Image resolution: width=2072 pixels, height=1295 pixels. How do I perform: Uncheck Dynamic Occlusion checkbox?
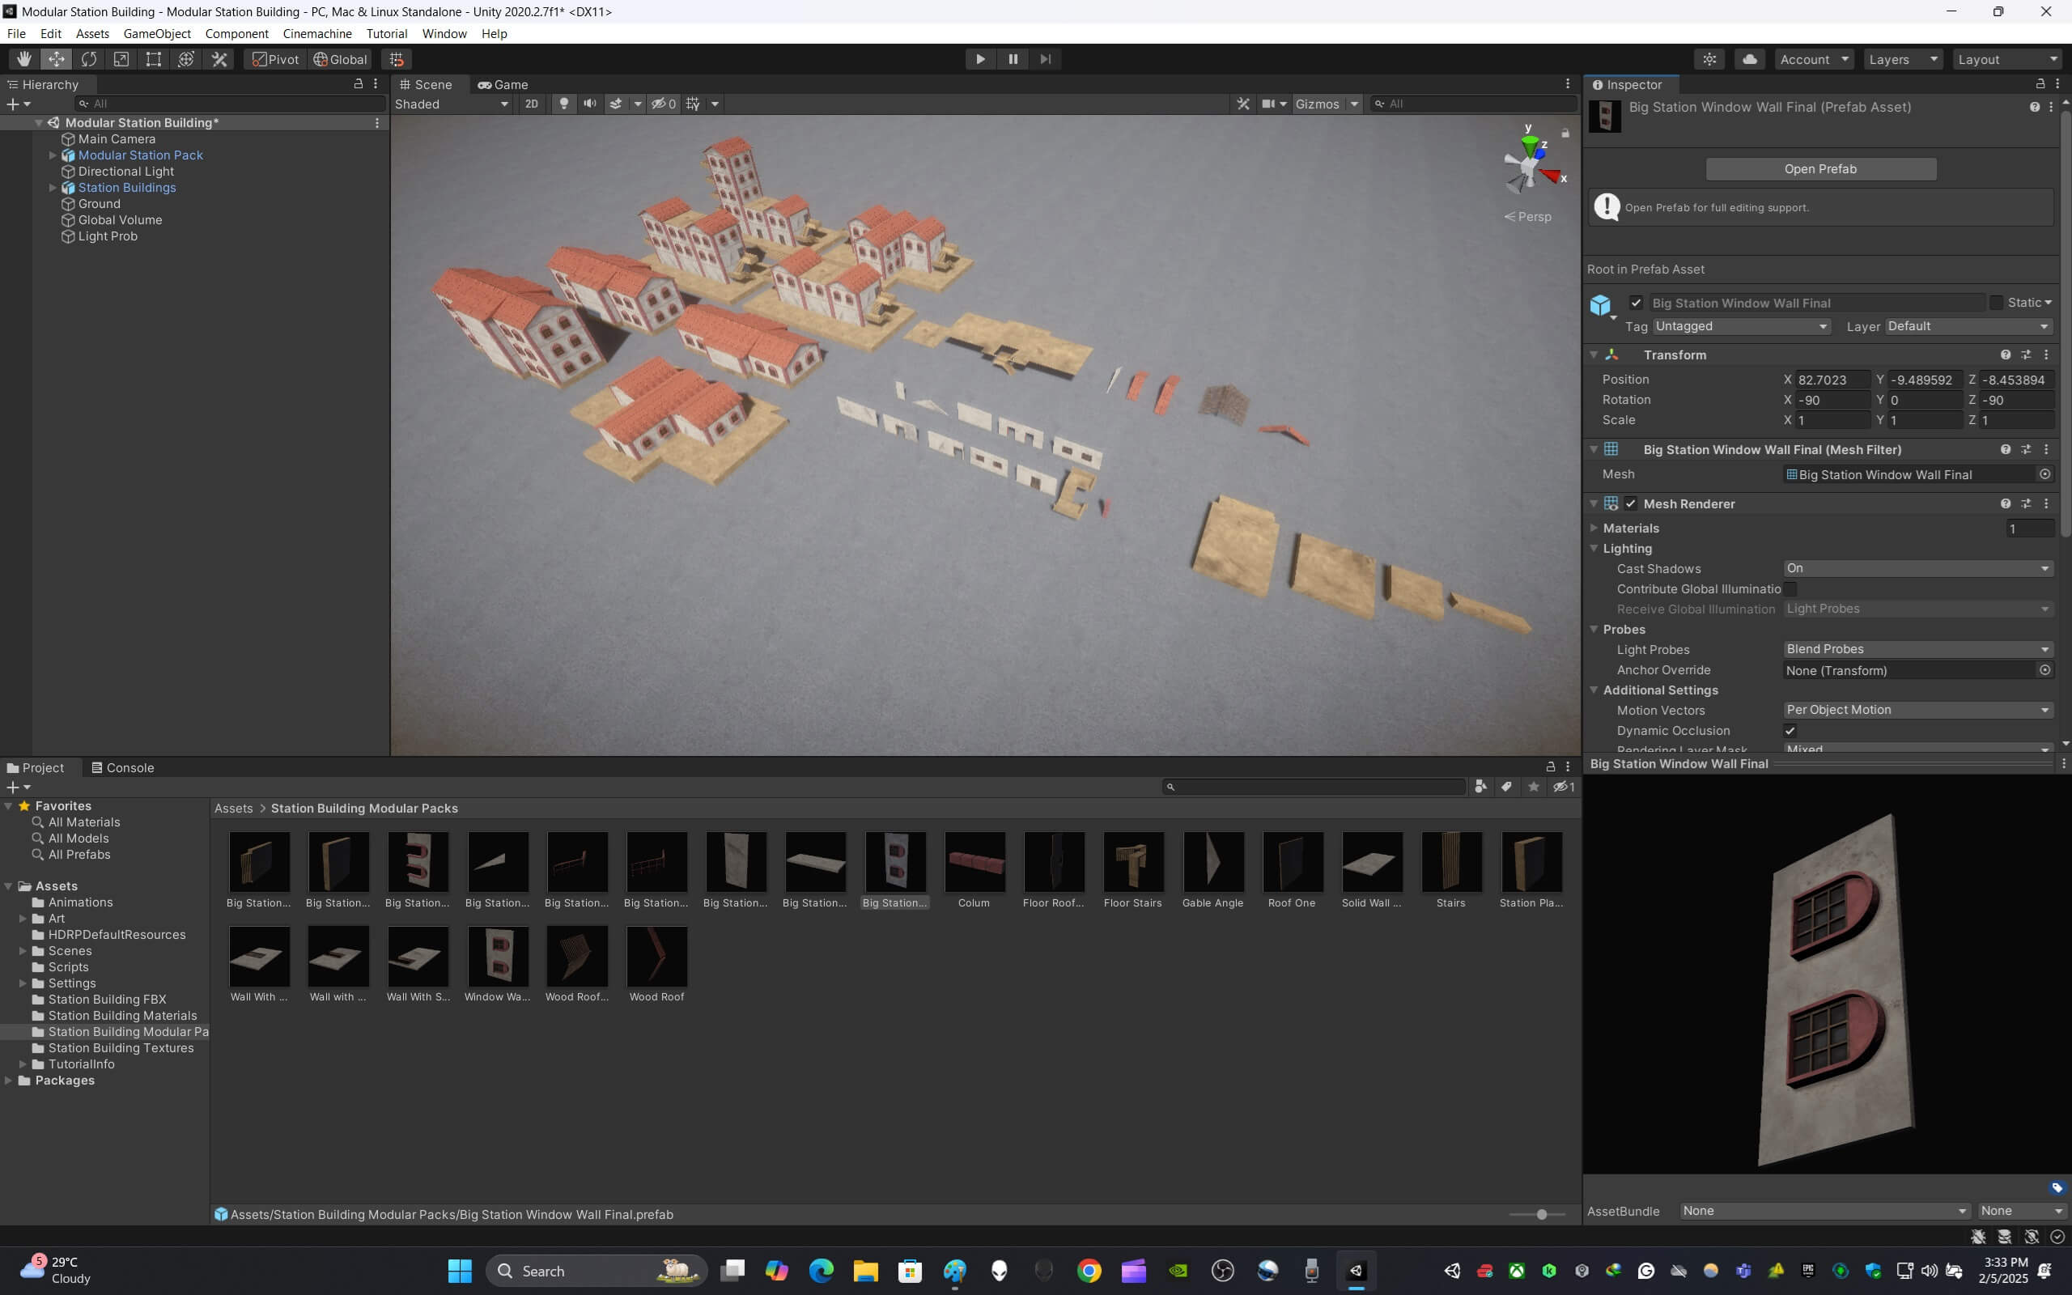[1790, 731]
